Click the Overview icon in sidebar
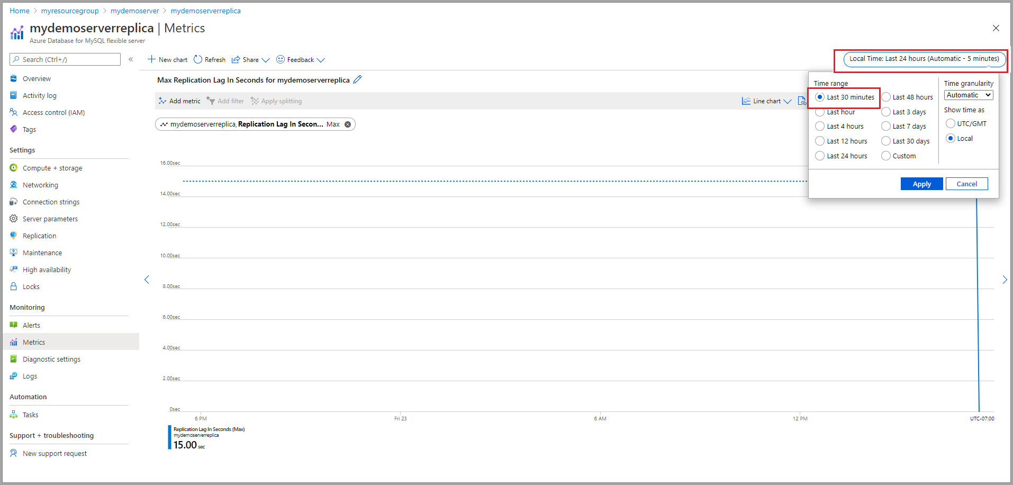 click(x=14, y=78)
